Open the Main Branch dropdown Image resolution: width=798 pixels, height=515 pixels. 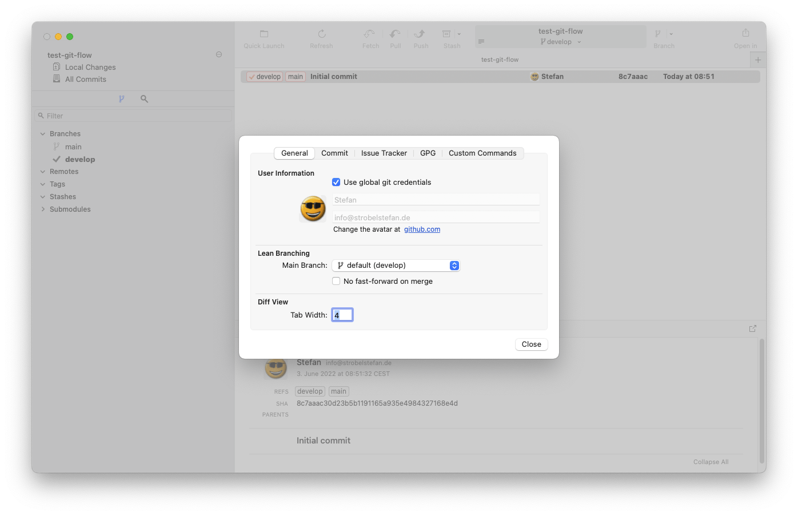click(x=396, y=265)
